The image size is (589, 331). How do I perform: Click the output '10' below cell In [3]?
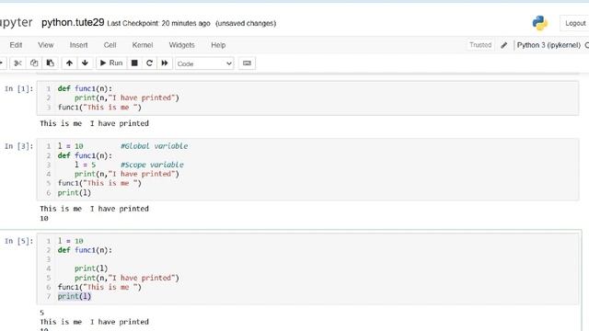(44, 219)
